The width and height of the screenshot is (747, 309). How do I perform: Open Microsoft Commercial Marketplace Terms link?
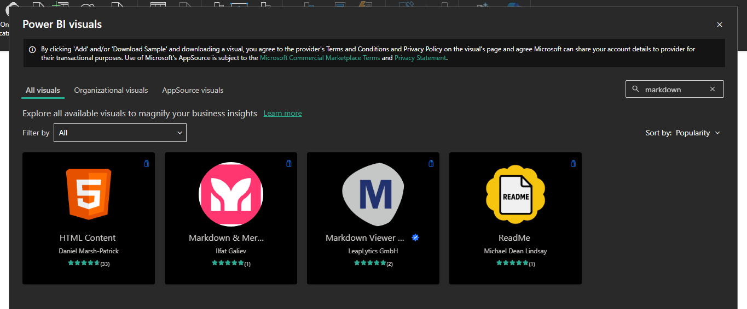pos(320,58)
